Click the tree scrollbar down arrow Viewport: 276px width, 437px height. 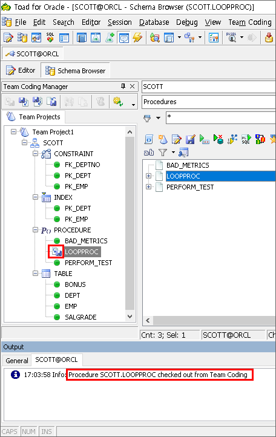click(x=130, y=317)
